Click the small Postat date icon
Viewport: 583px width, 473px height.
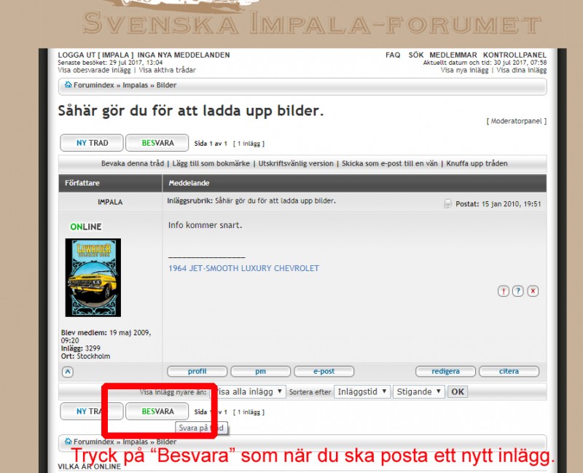click(x=447, y=203)
